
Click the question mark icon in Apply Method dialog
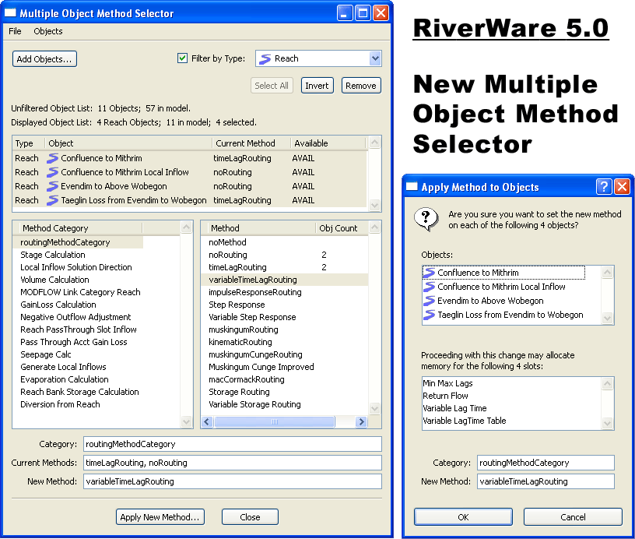(x=426, y=220)
